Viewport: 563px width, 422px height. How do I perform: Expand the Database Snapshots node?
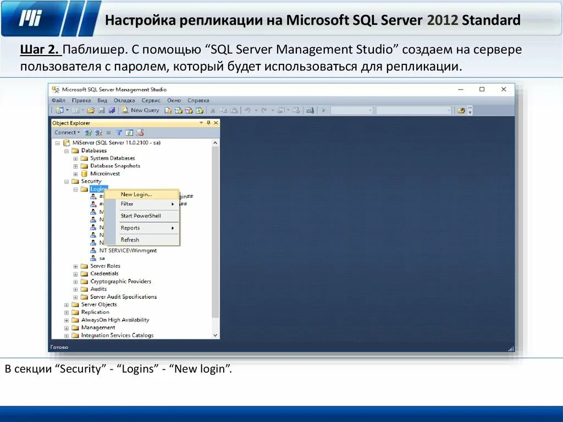pos(75,166)
